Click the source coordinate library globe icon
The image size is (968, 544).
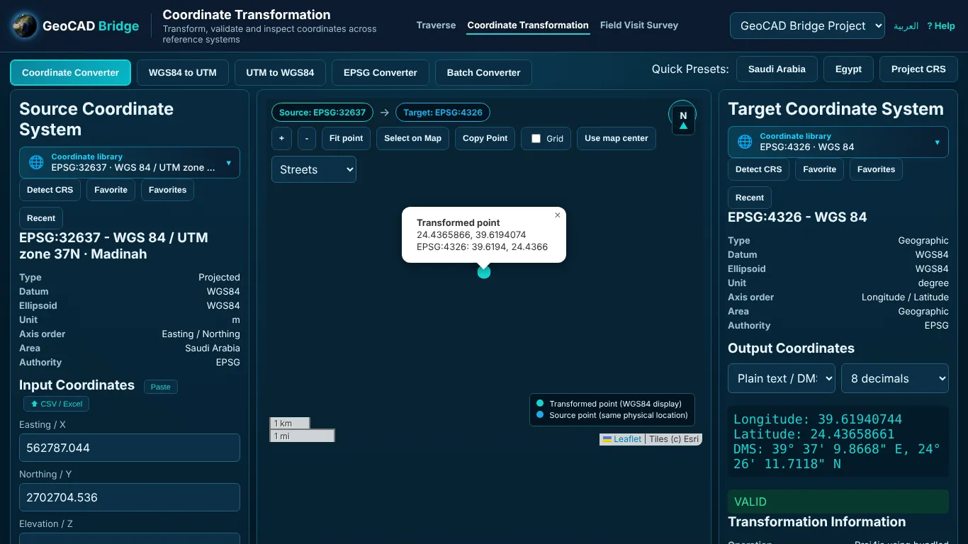tap(36, 162)
